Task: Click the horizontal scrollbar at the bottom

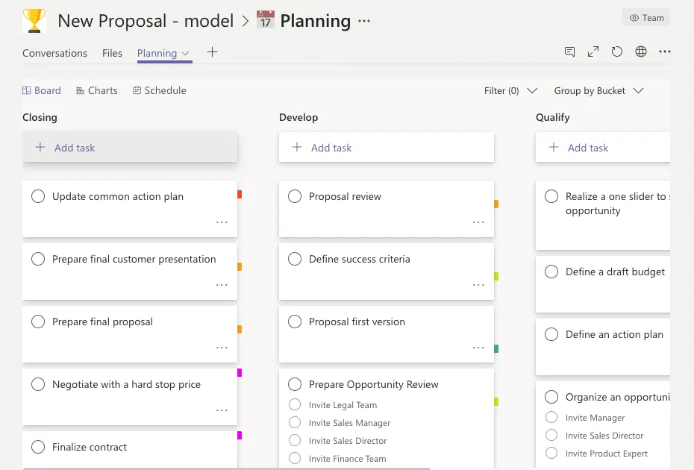Action: point(227,469)
